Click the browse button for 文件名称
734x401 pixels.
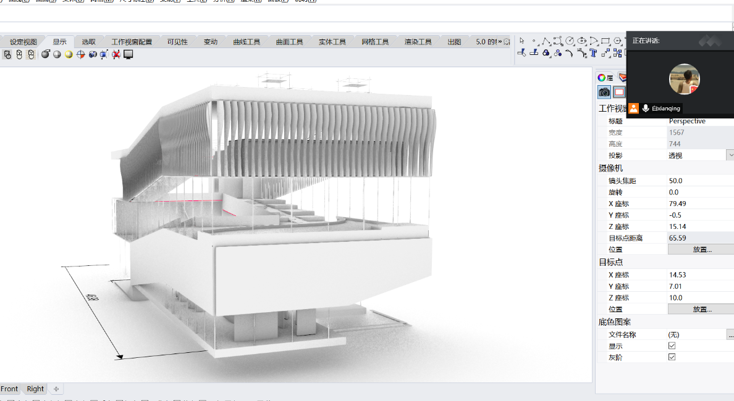click(730, 335)
